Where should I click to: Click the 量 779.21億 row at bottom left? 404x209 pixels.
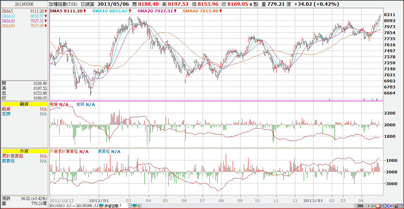click(x=24, y=203)
